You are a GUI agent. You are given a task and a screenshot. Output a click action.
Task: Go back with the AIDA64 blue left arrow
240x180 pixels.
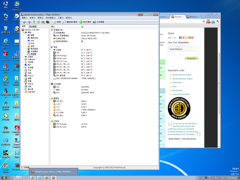(24, 22)
